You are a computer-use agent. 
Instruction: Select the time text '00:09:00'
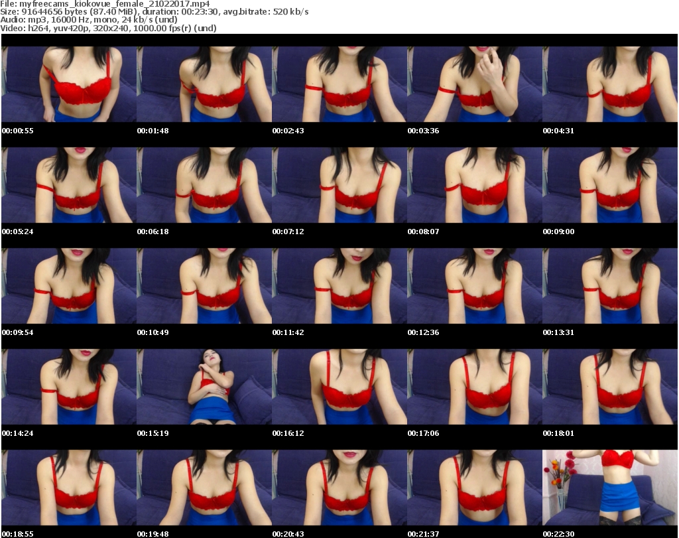point(558,232)
